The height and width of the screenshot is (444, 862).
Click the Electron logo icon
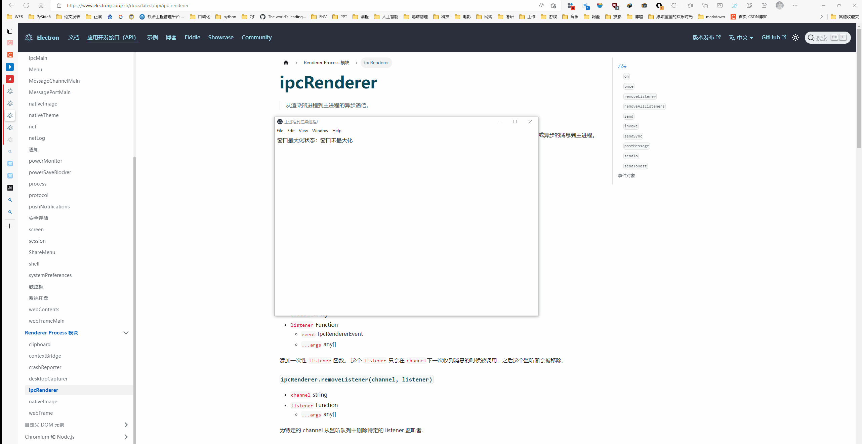pyautogui.click(x=29, y=38)
